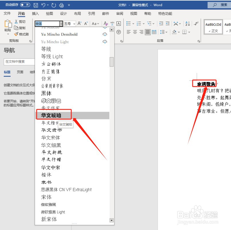Select the 正文 style thumbnail
The image size is (231, 230).
(x=213, y=27)
